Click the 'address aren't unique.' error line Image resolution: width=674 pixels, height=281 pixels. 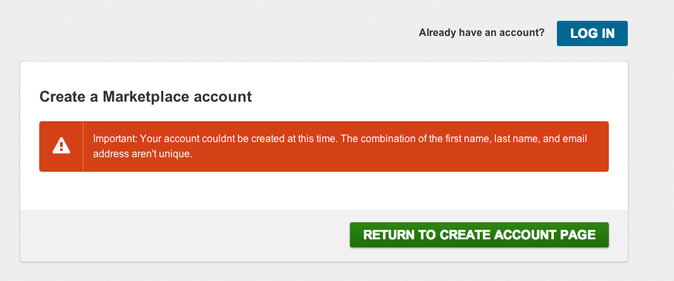pyautogui.click(x=142, y=153)
